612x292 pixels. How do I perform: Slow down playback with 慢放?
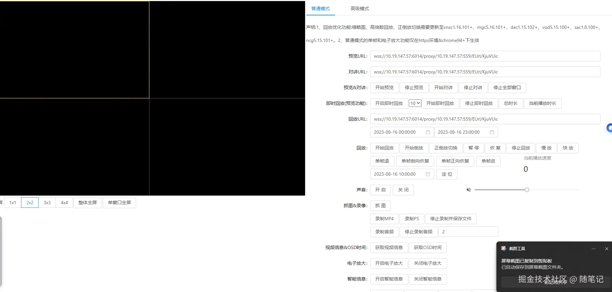547,148
